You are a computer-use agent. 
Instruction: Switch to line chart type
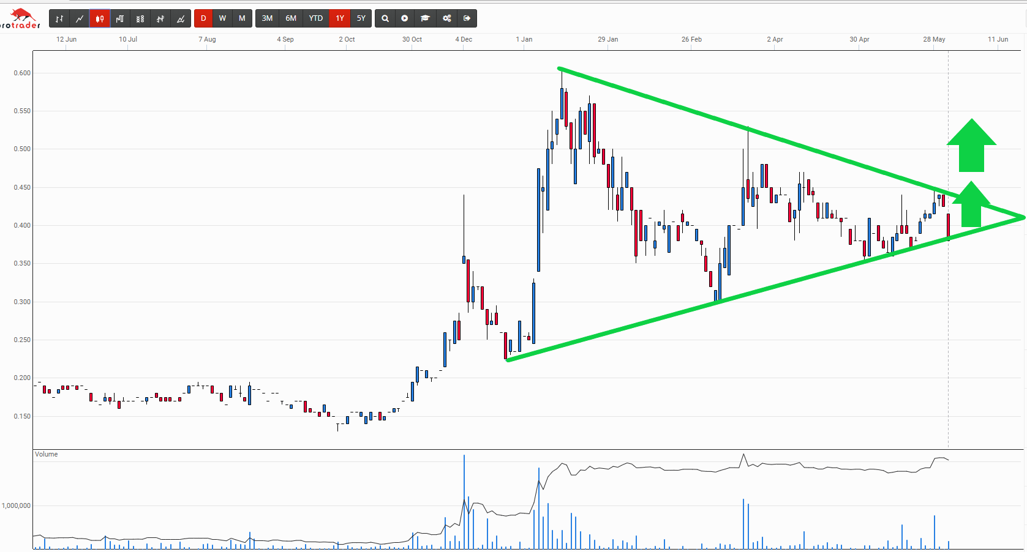point(80,18)
